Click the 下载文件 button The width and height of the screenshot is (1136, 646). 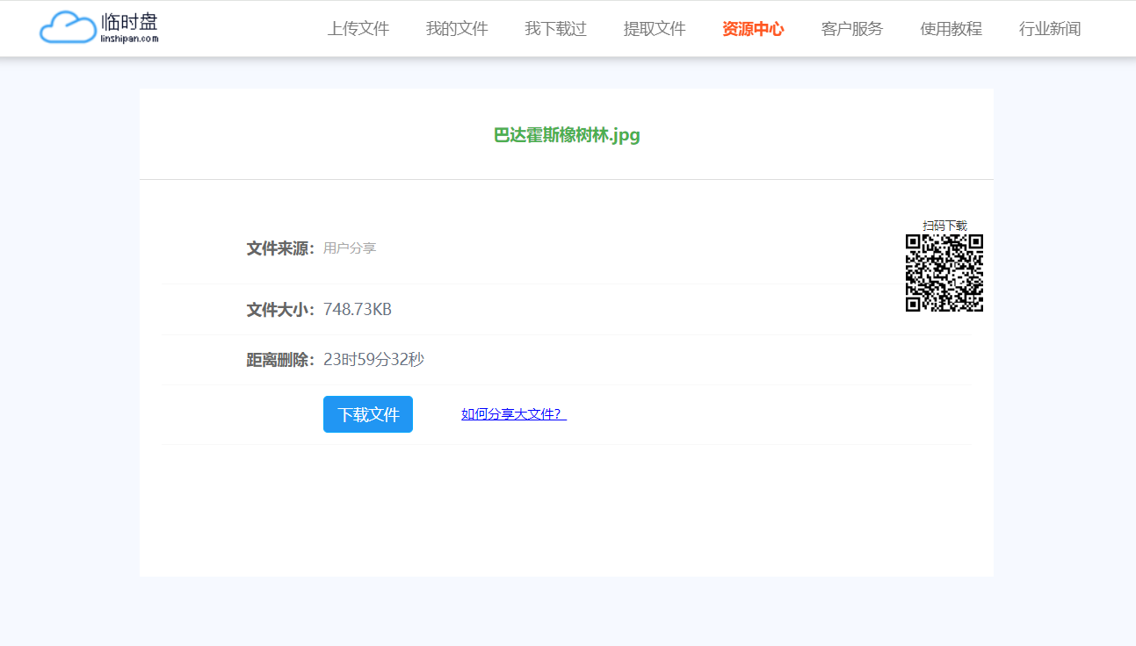368,414
